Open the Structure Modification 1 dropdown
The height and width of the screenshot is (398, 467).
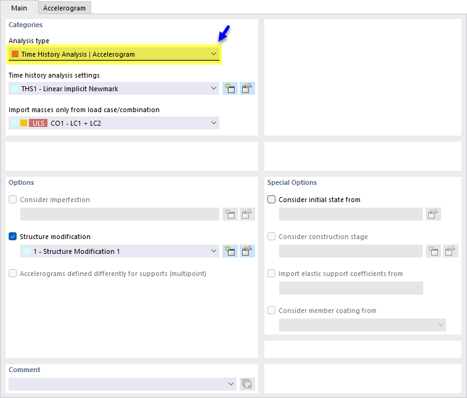point(120,251)
